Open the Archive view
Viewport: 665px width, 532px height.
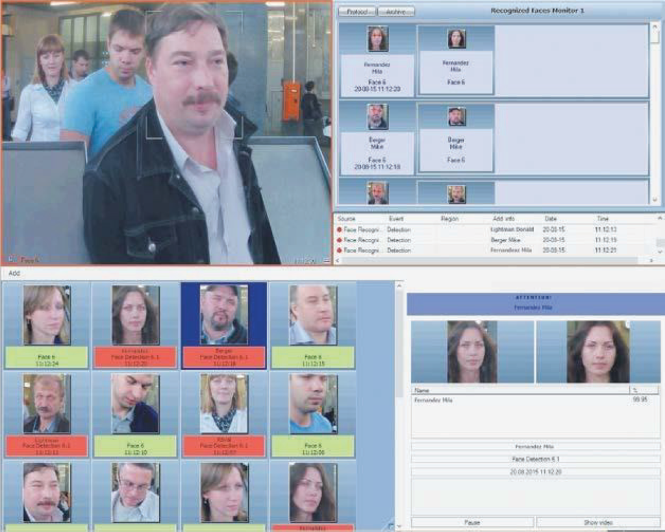tap(395, 12)
